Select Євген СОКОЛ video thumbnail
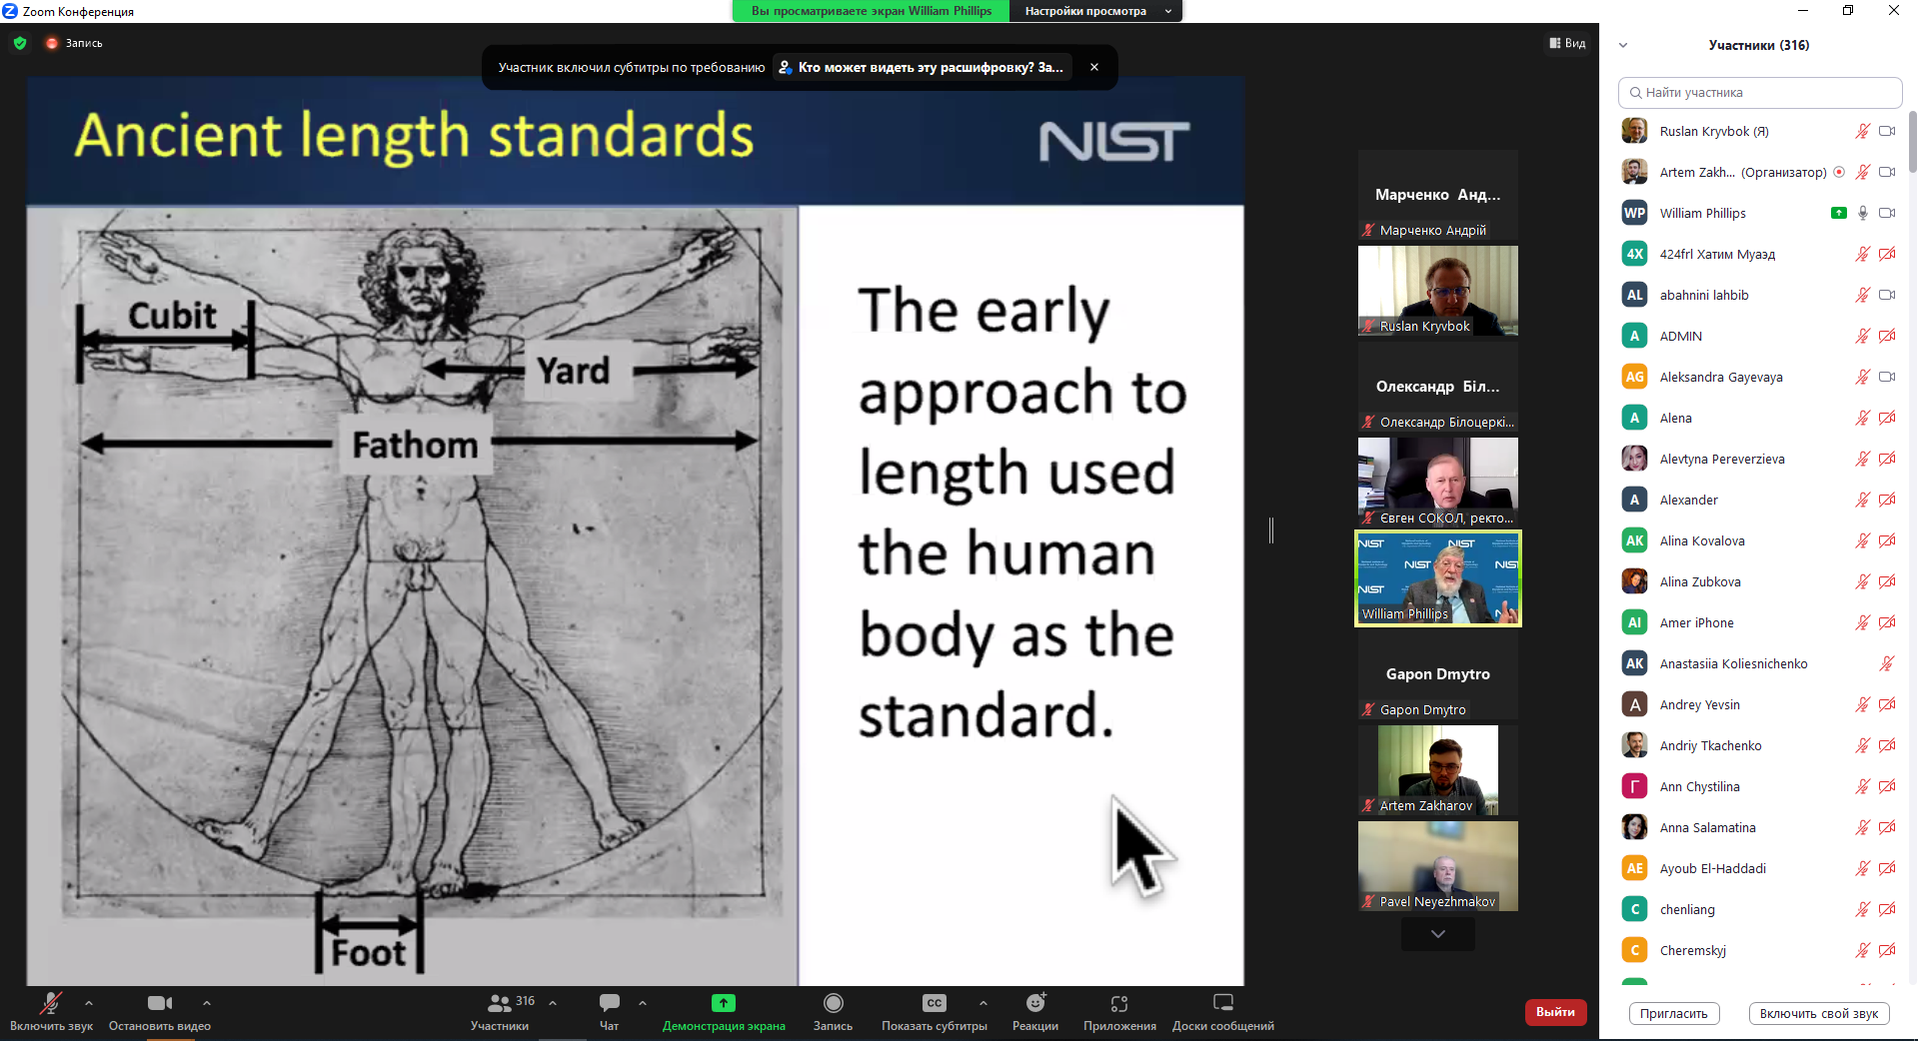The height and width of the screenshot is (1041, 1918). pos(1438,483)
